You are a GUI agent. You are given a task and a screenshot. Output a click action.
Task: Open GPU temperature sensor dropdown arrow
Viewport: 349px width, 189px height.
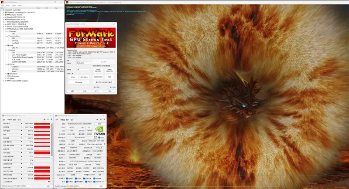point(21,131)
